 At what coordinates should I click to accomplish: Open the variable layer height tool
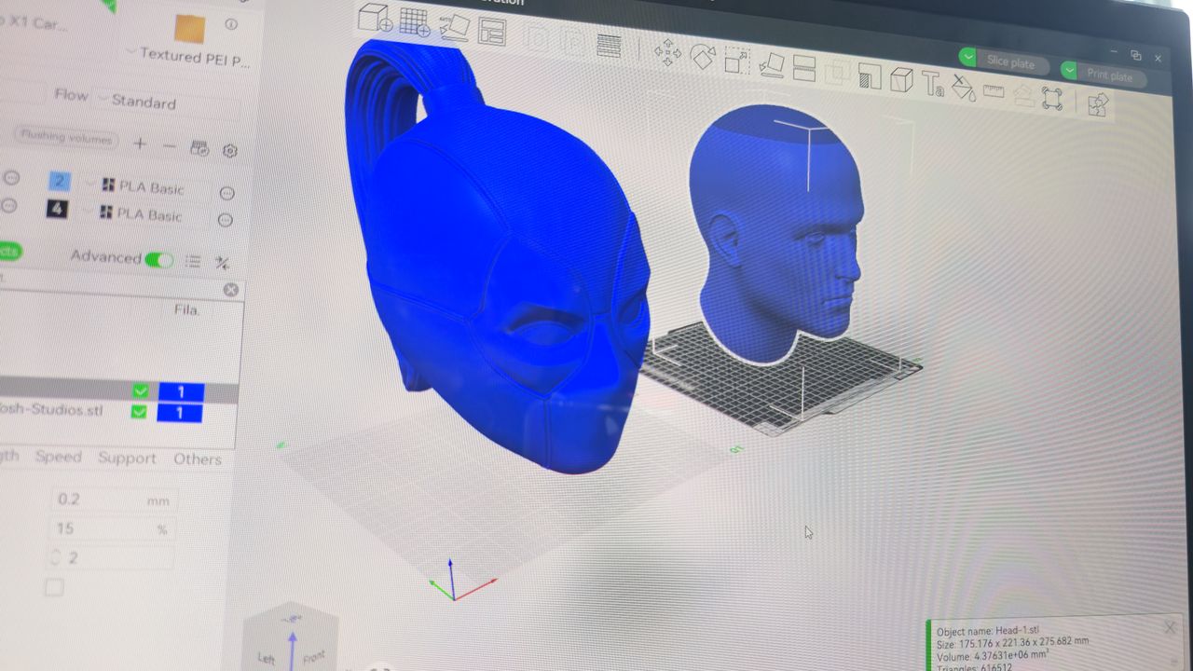click(609, 45)
